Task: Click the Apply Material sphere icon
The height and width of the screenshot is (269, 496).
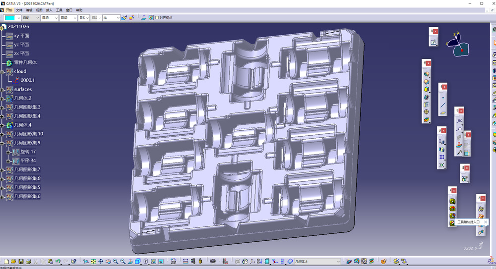Action: pyautogui.click(x=131, y=18)
